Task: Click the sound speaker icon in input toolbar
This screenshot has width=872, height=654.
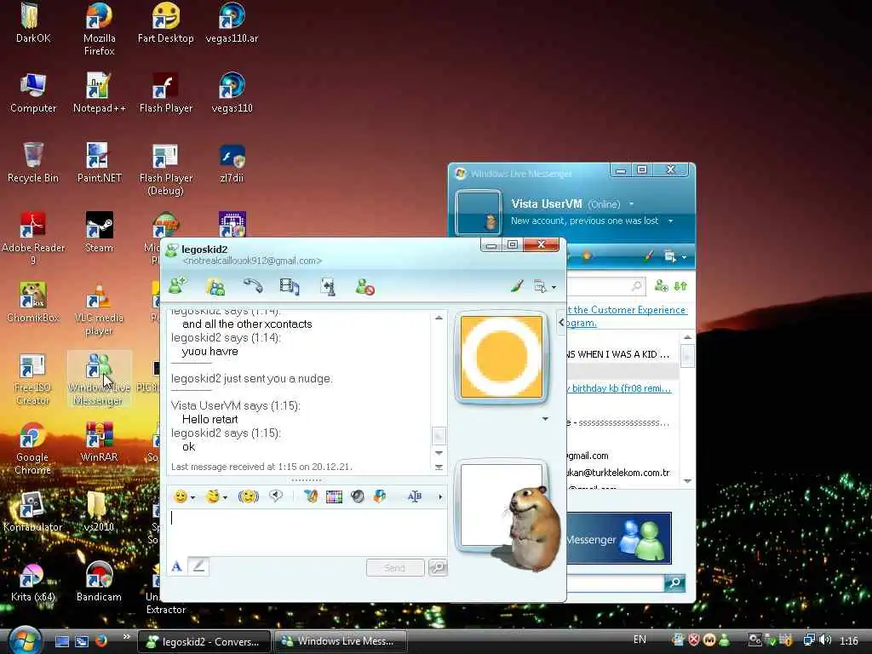Action: tap(357, 496)
